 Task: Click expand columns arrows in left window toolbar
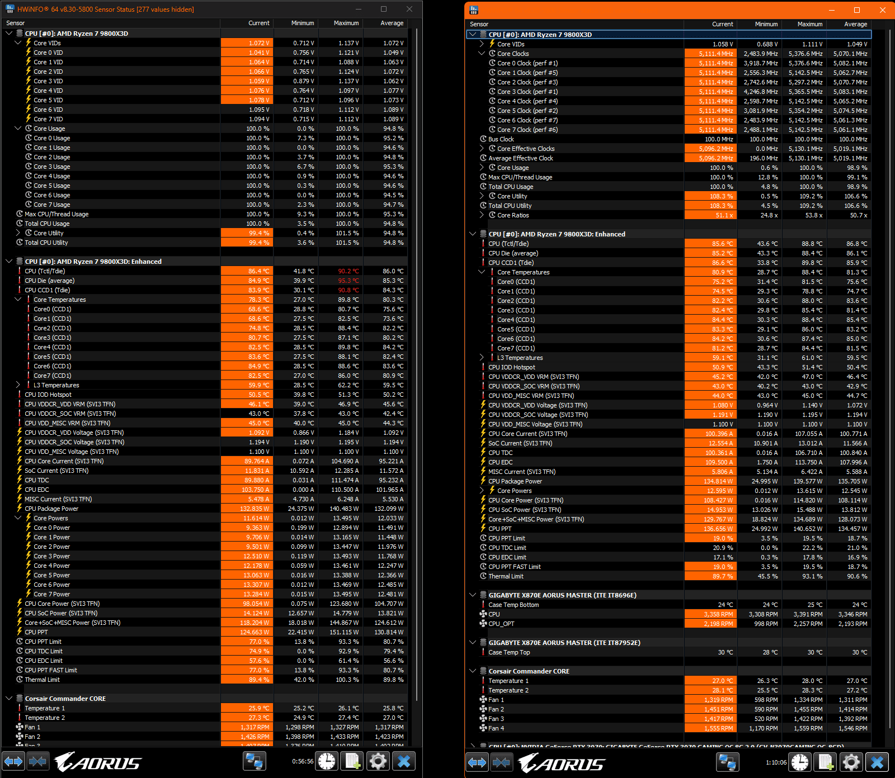click(13, 761)
